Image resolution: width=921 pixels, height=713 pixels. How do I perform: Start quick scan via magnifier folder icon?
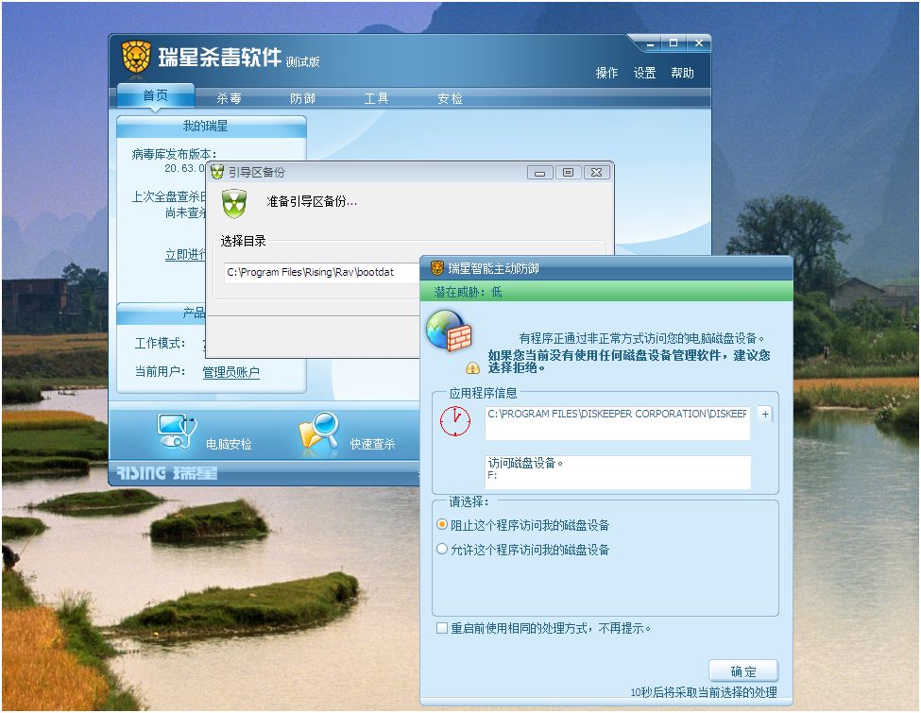(x=319, y=434)
